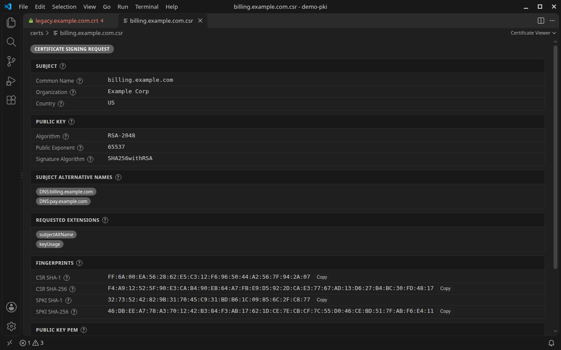Image resolution: width=561 pixels, height=350 pixels.
Task: Click the DNS:billing.example.com tag
Action: (66, 192)
